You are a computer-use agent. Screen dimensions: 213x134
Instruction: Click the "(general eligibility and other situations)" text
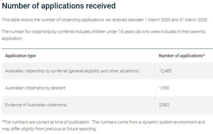click(x=104, y=71)
